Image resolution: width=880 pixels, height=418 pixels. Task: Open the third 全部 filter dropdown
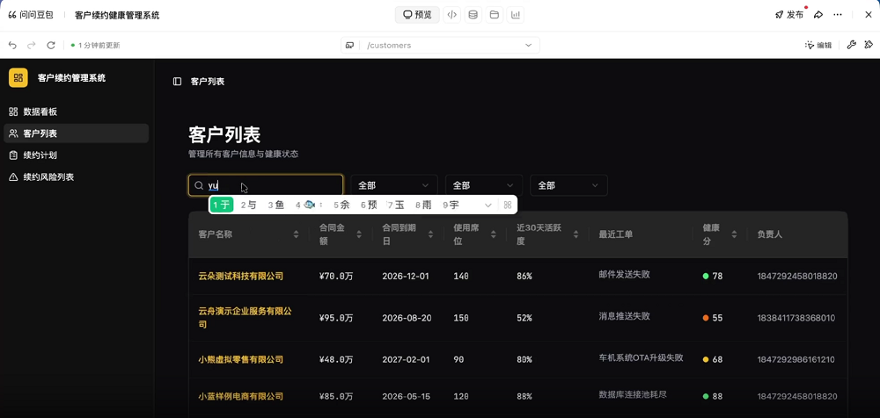[568, 185]
